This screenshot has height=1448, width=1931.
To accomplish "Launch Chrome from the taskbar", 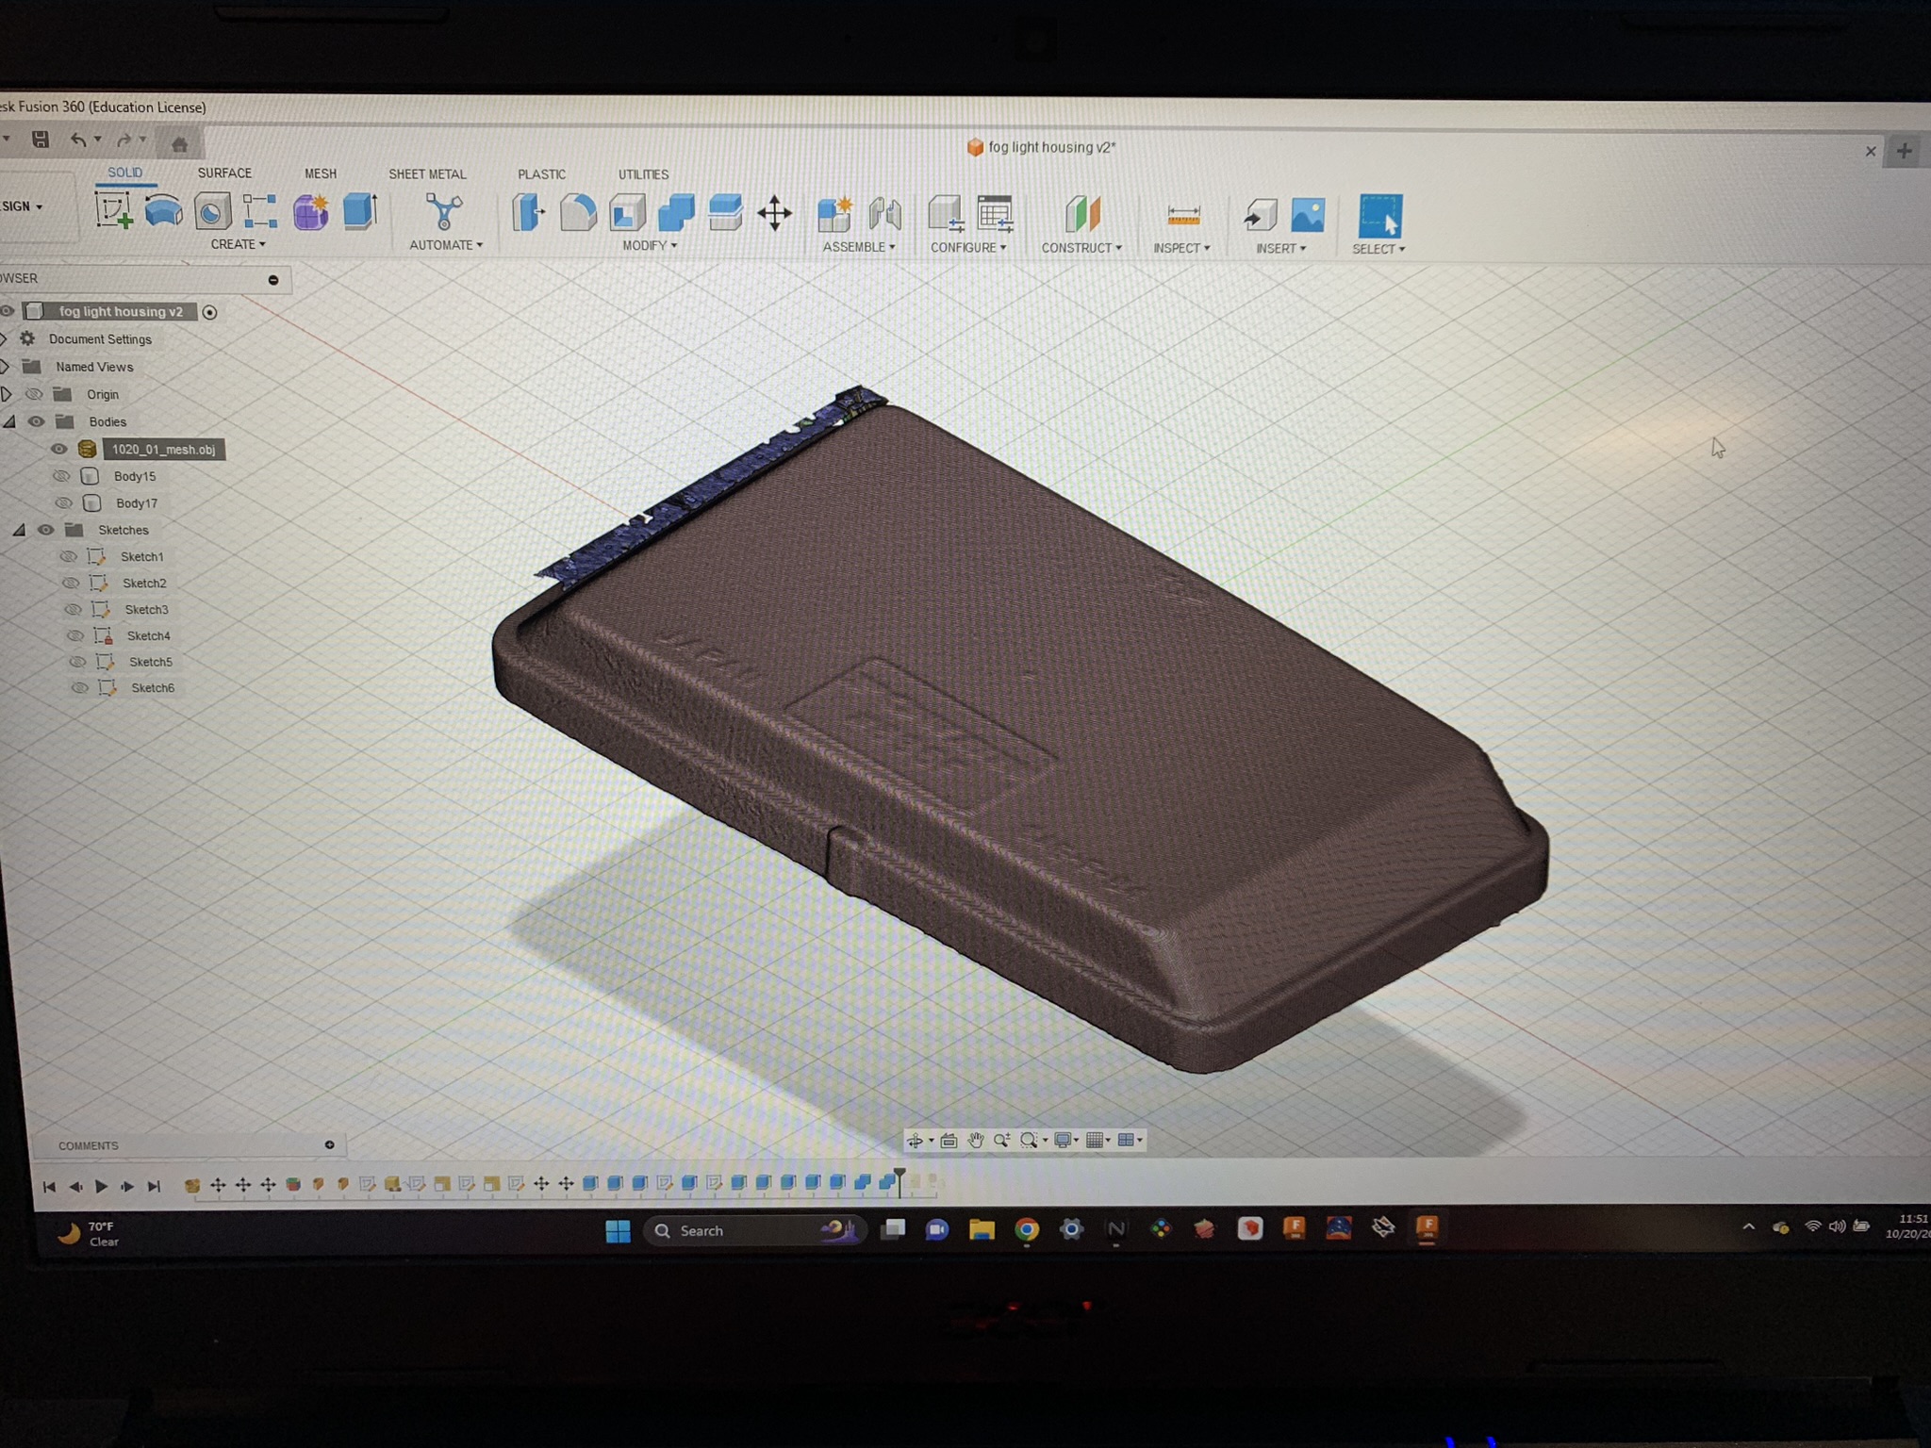I will pyautogui.click(x=1027, y=1229).
